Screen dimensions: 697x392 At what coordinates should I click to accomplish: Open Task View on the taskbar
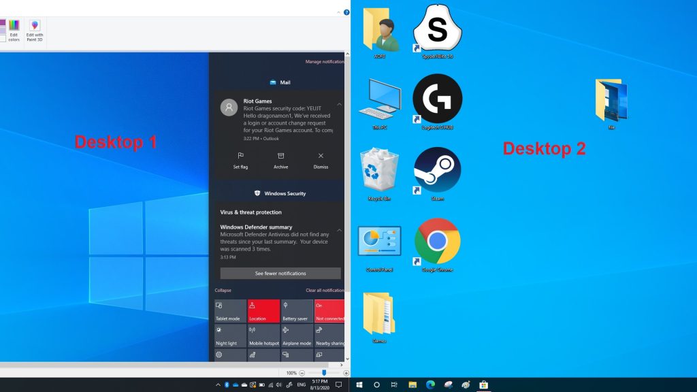pos(394,385)
